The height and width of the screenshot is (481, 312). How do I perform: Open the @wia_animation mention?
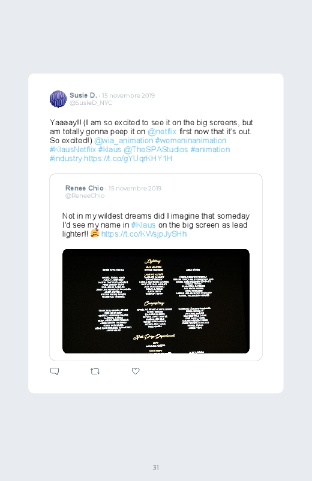[x=124, y=141]
